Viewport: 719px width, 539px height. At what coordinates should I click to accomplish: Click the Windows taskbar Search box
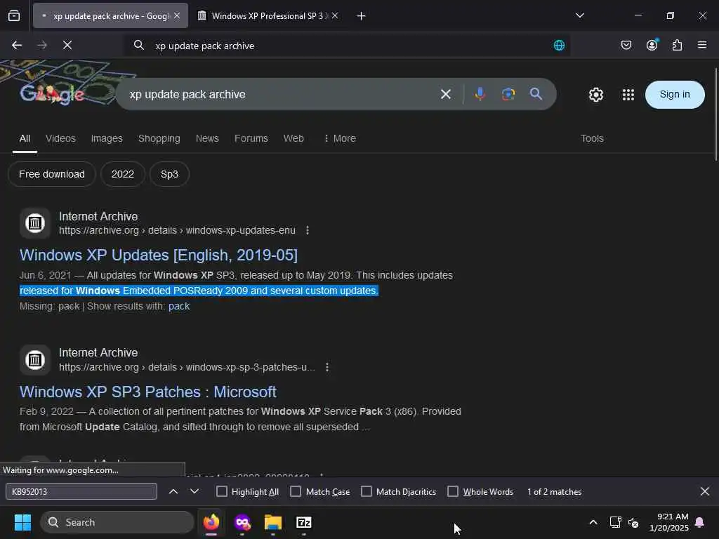[x=117, y=522]
